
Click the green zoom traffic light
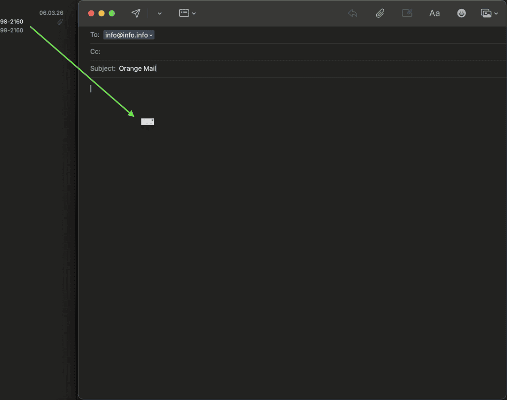[111, 13]
